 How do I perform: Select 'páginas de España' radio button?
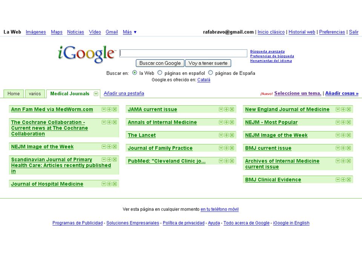[210, 73]
